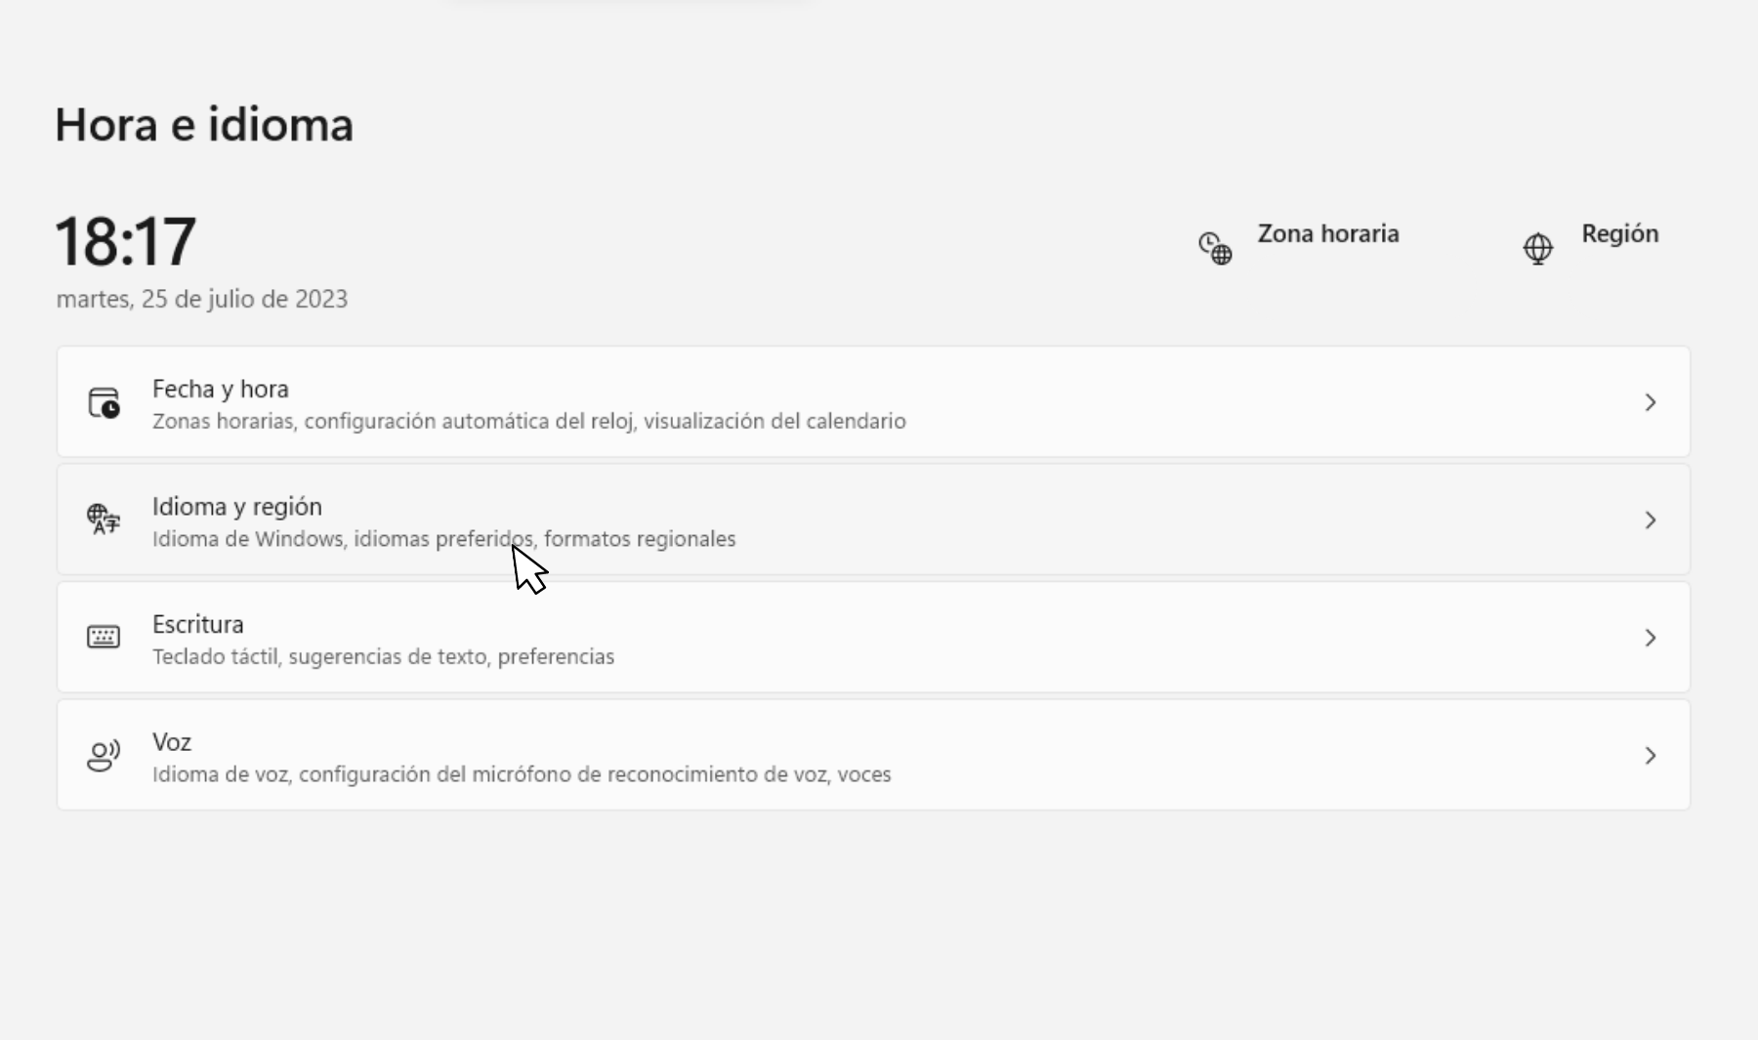Expand Fecha y hora using its chevron
Image resolution: width=1758 pixels, height=1040 pixels.
tap(1650, 402)
